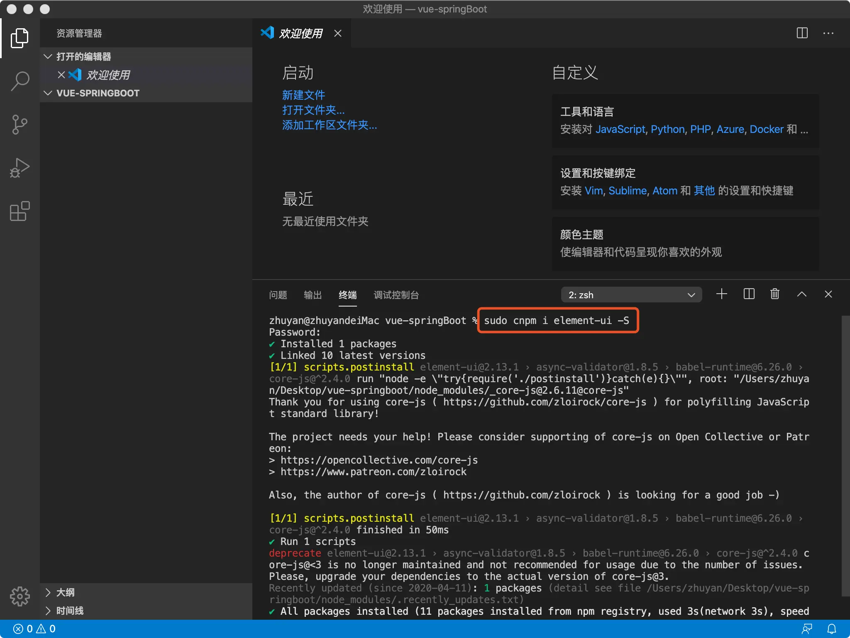Open the Search view in activity bar
The width and height of the screenshot is (850, 638).
coord(20,81)
